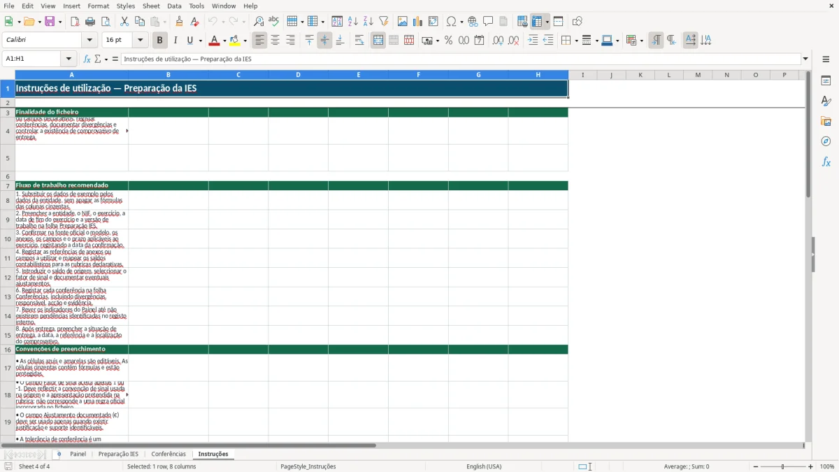Screen dimensions: 839x472
Task: Insert a chart
Action: coord(418,22)
